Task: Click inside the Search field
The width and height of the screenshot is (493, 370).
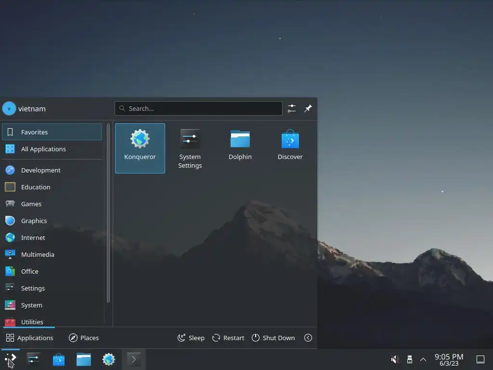Action: 198,108
